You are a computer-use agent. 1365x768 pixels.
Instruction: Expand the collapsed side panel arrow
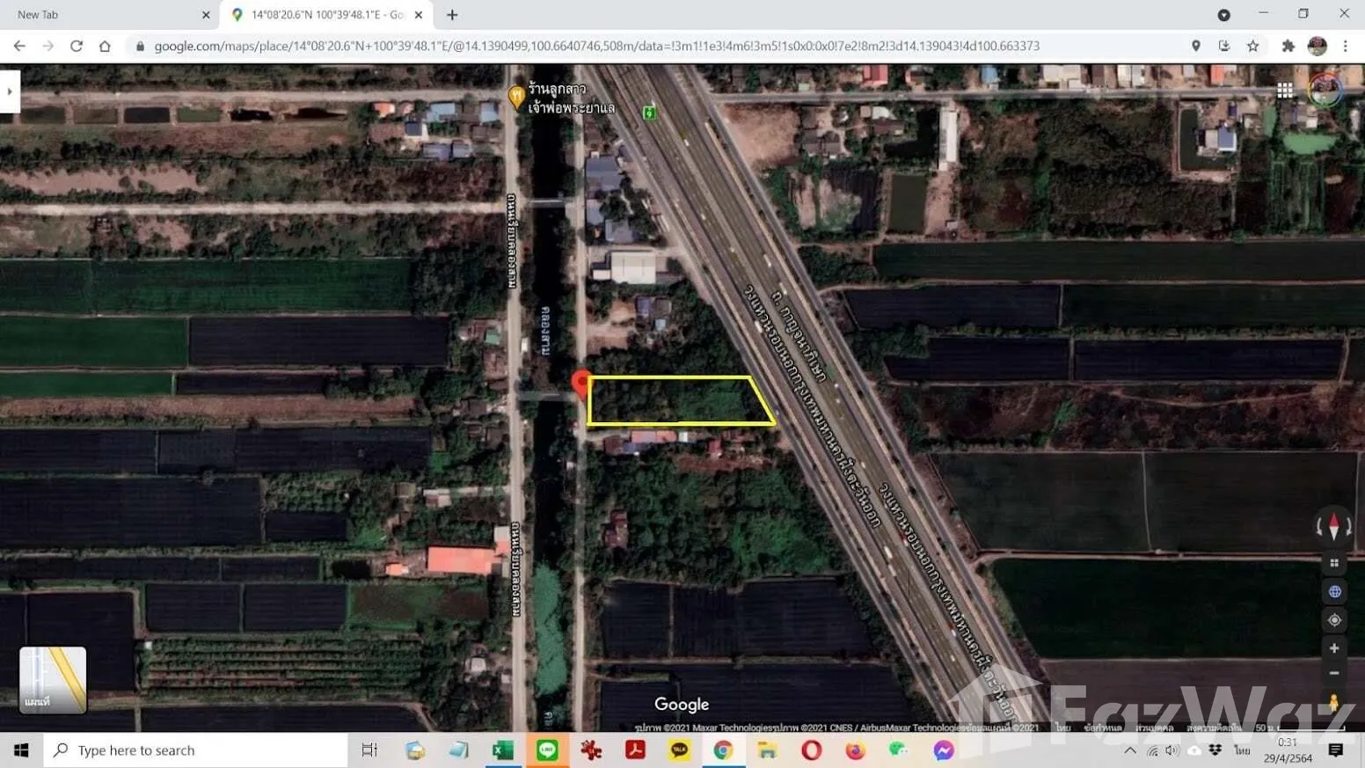point(10,91)
